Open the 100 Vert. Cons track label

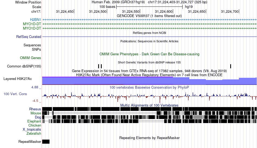pos(15,94)
